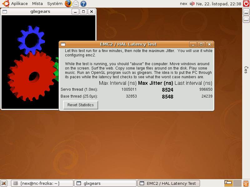Open the lower disk drive icon
This screenshot has width=250, height=187.
(246, 19)
